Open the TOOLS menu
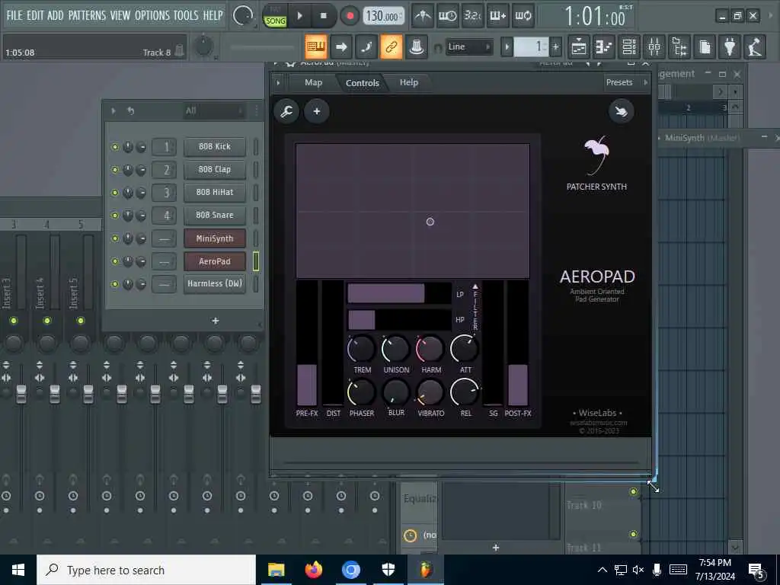 [186, 15]
